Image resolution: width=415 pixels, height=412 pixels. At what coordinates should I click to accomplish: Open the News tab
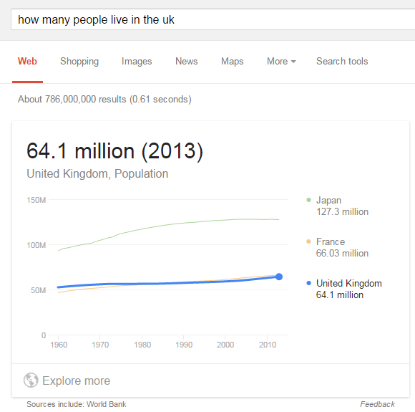coord(186,61)
